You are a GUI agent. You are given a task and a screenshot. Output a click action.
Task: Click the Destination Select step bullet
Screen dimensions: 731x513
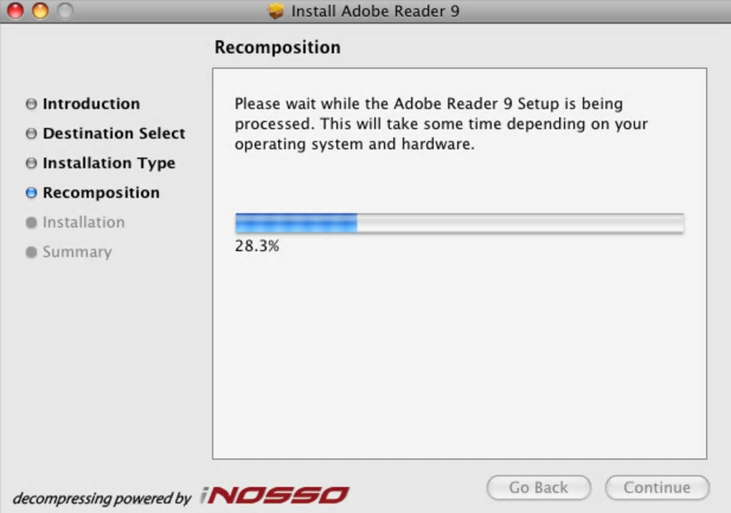(x=31, y=134)
